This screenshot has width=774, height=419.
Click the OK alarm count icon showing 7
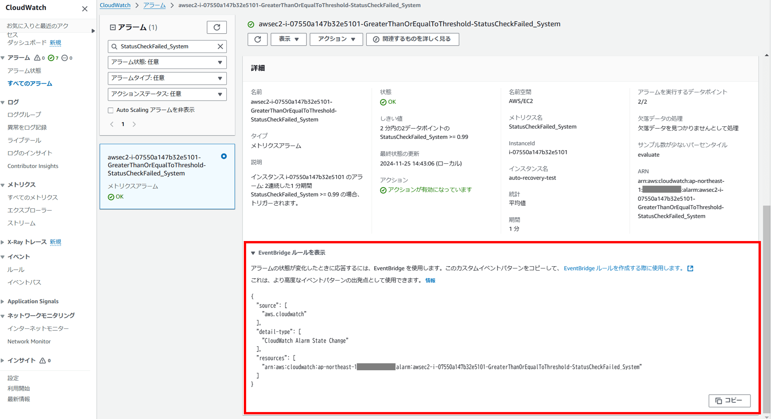pos(51,58)
